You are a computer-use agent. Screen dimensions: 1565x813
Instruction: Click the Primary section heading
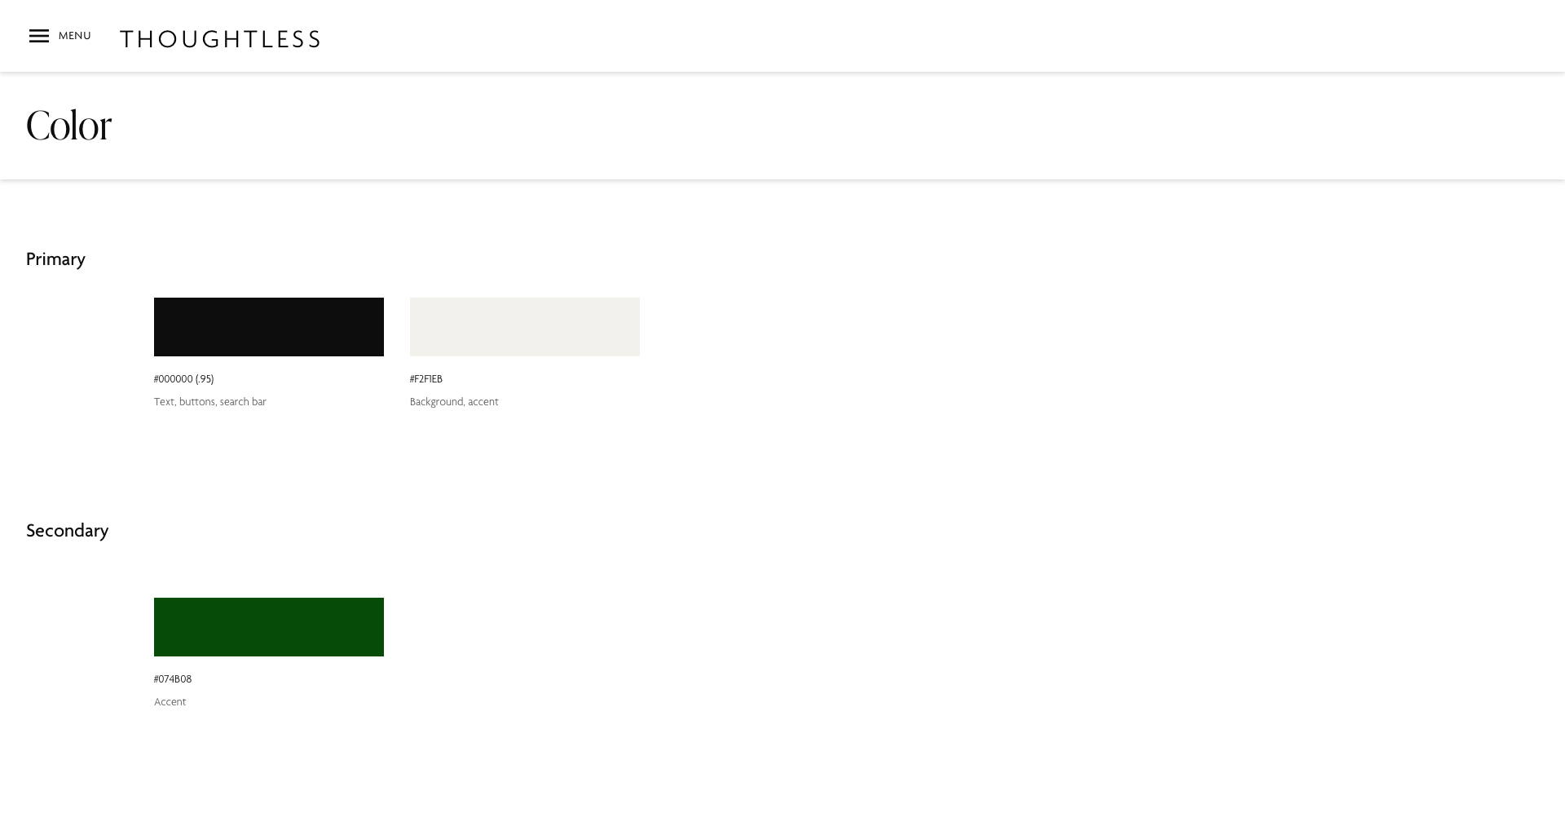(55, 259)
